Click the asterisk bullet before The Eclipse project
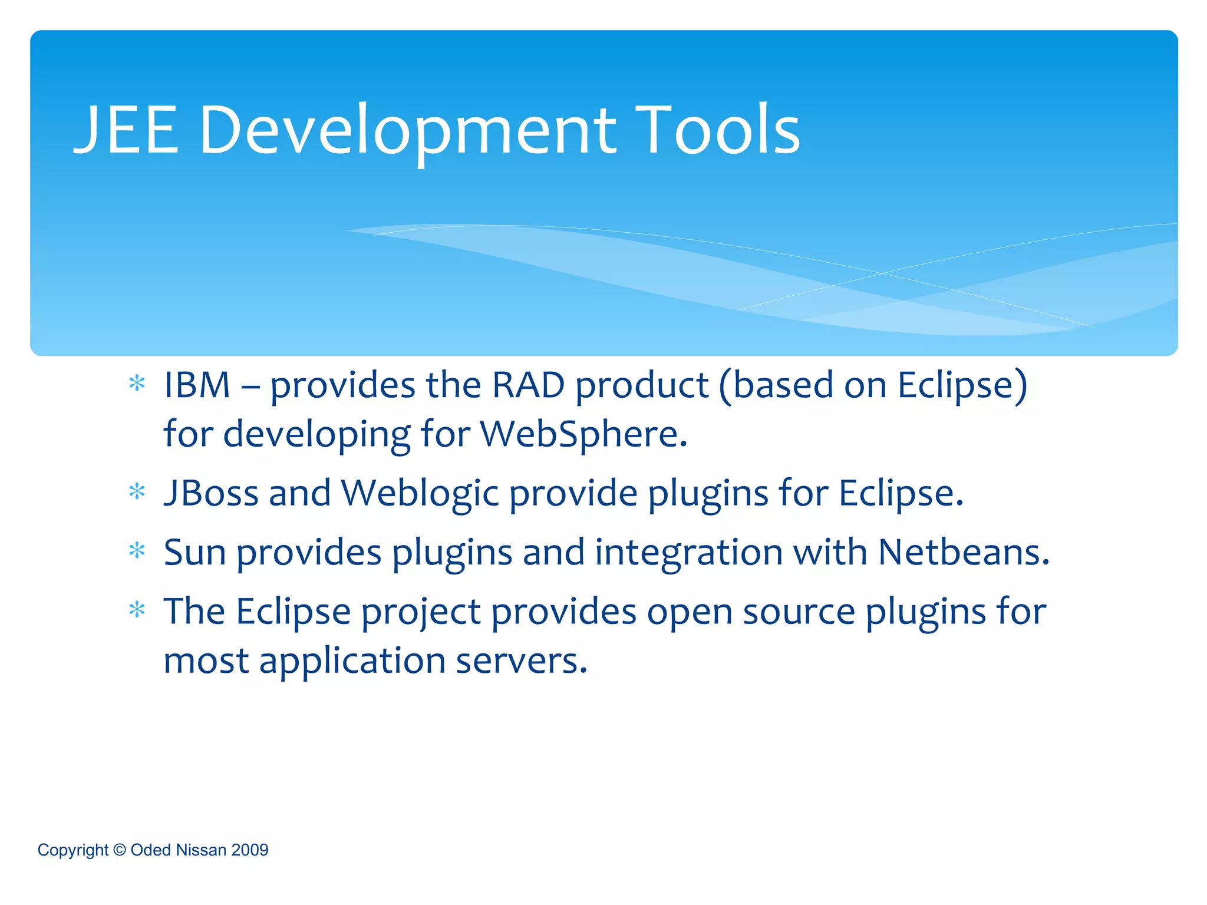Image resolution: width=1207 pixels, height=905 pixels. pos(137,610)
